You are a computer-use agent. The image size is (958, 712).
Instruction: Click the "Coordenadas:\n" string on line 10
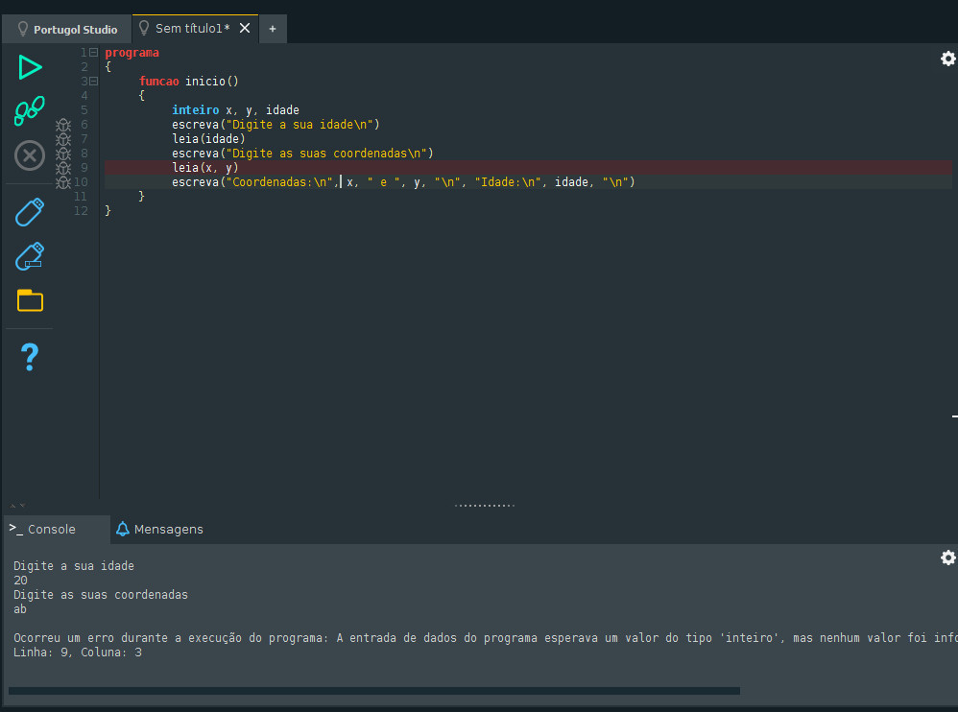(279, 182)
